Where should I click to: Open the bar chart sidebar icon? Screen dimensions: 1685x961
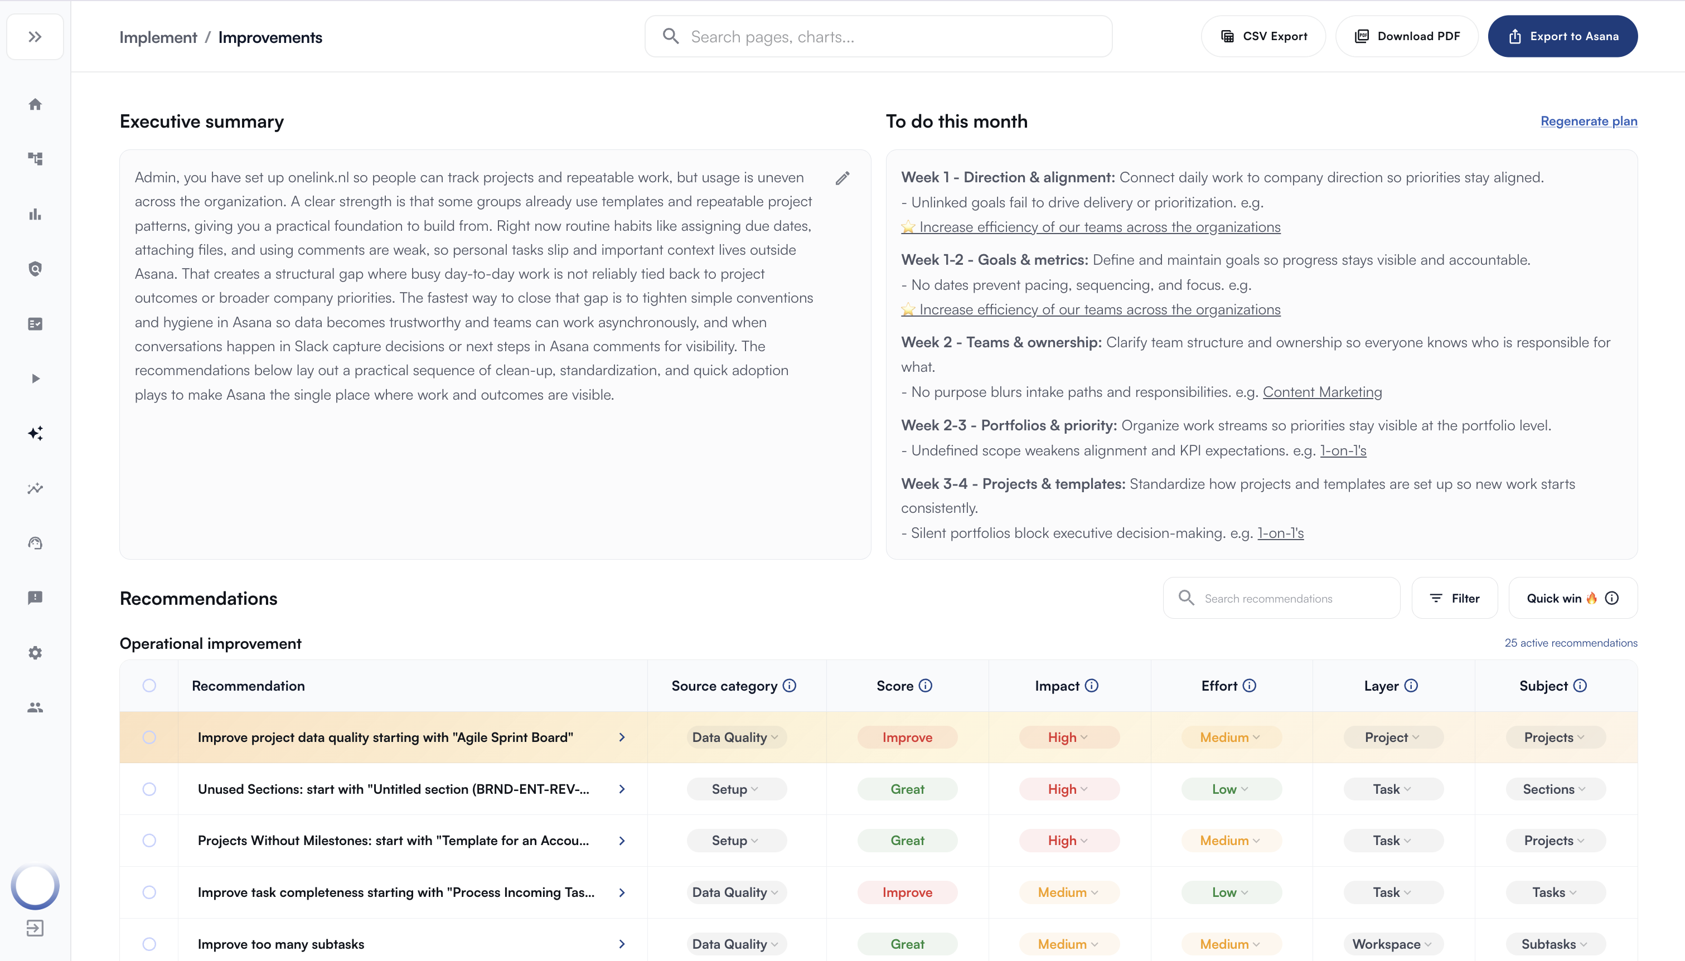point(35,214)
